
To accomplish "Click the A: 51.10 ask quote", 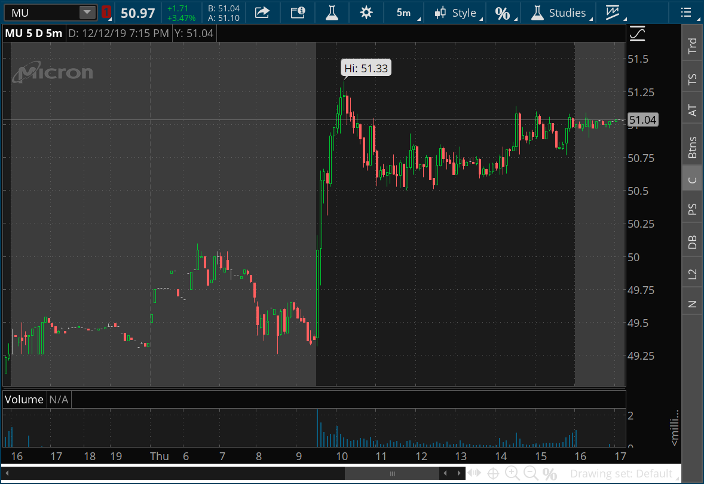I will [224, 18].
